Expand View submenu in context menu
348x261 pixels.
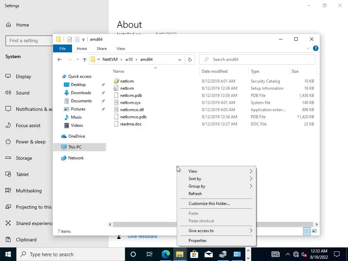pyautogui.click(x=216, y=171)
